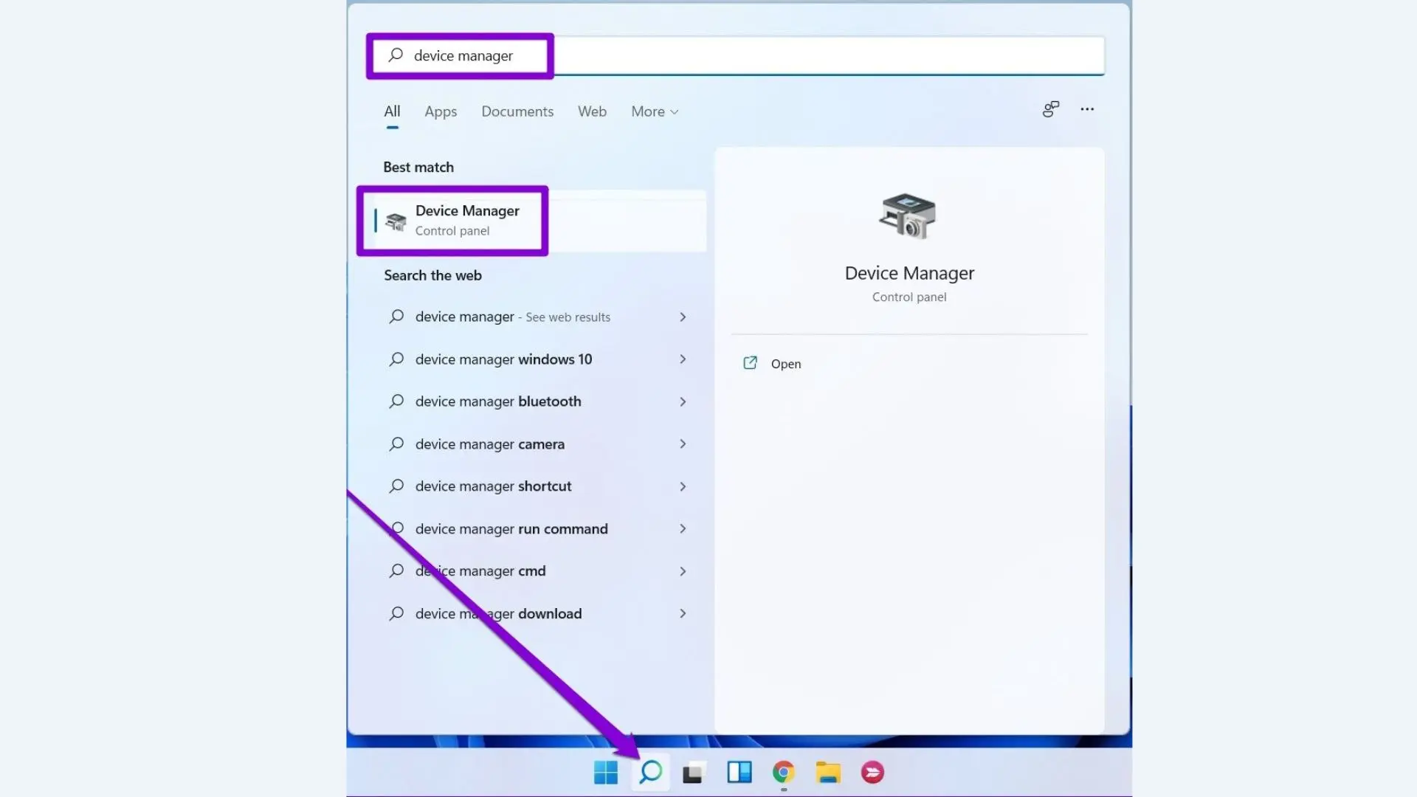
Task: Open the taskbar Search magnifier icon
Action: coord(650,773)
